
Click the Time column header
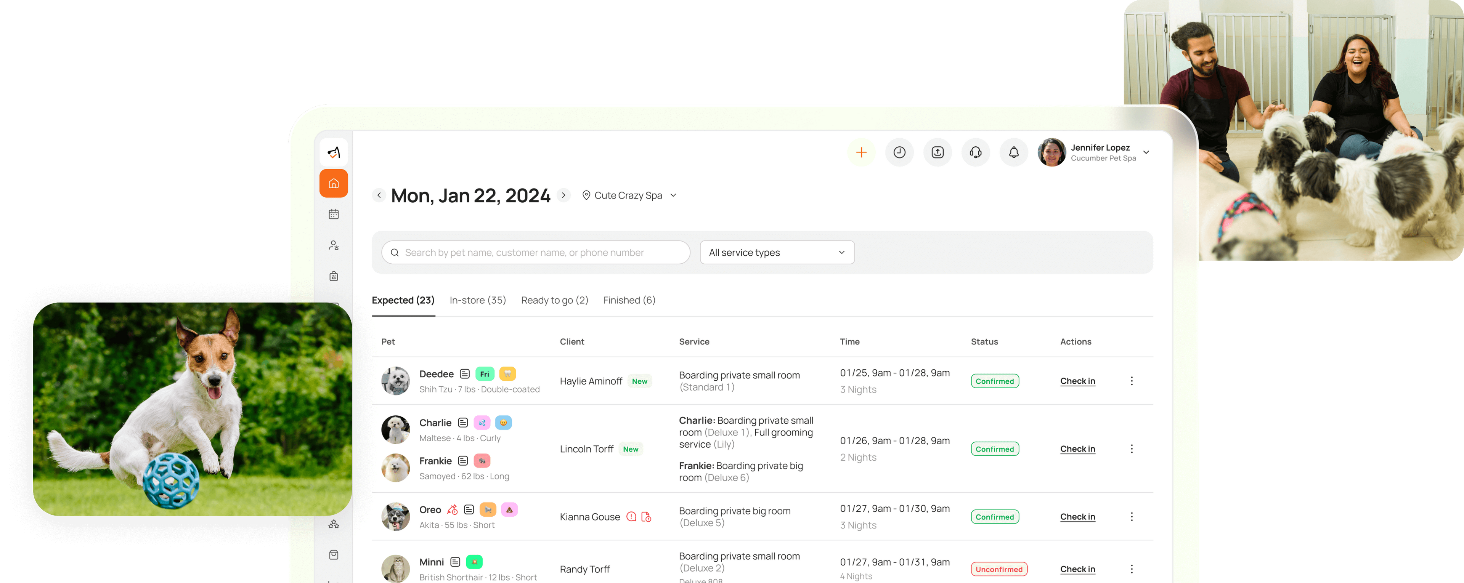pyautogui.click(x=849, y=341)
